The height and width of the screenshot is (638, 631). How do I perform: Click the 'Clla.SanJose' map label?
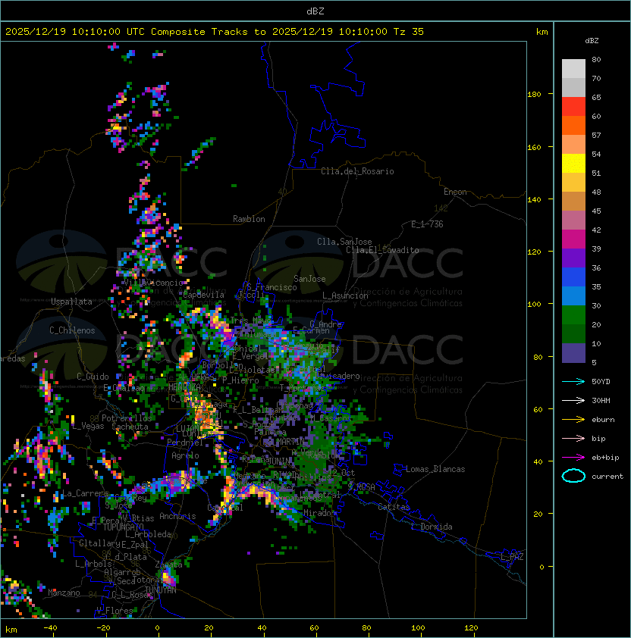(344, 242)
